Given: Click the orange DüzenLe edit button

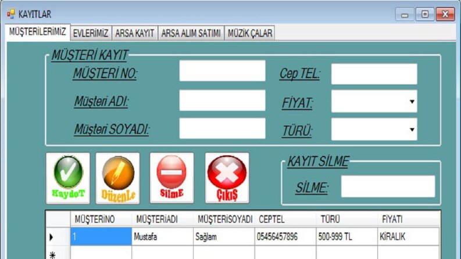Looking at the screenshot, I should (x=117, y=178).
